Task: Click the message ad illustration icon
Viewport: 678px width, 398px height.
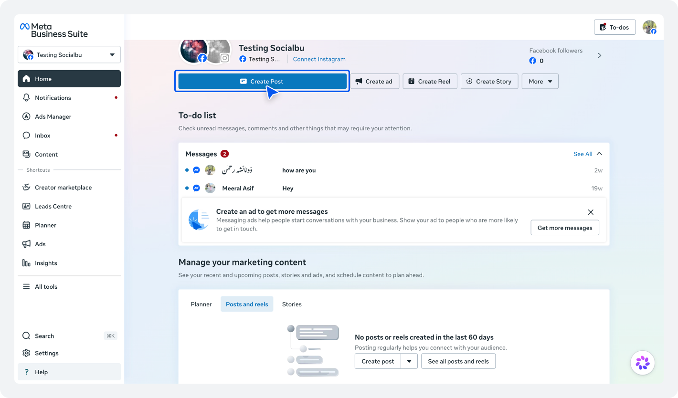Action: point(199,220)
